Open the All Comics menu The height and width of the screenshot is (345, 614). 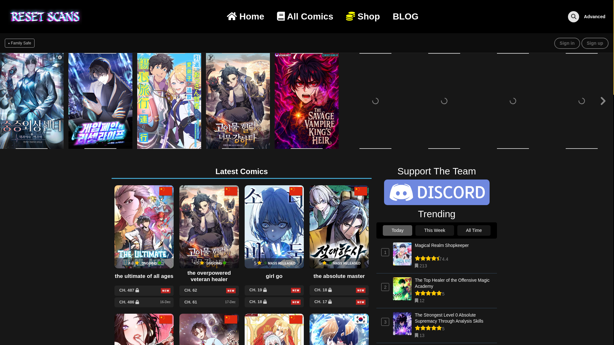pos(305,16)
